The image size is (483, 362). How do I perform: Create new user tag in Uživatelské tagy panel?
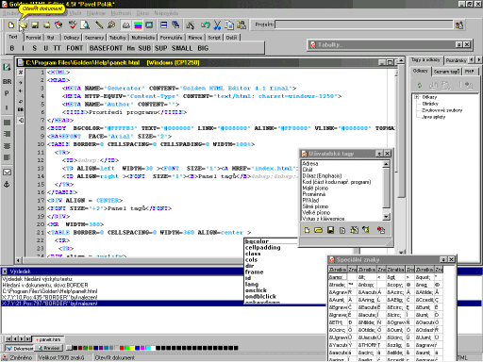307,230
